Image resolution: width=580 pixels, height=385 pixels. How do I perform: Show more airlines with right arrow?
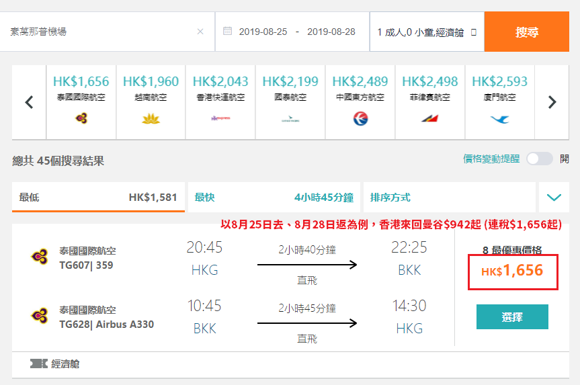[552, 102]
